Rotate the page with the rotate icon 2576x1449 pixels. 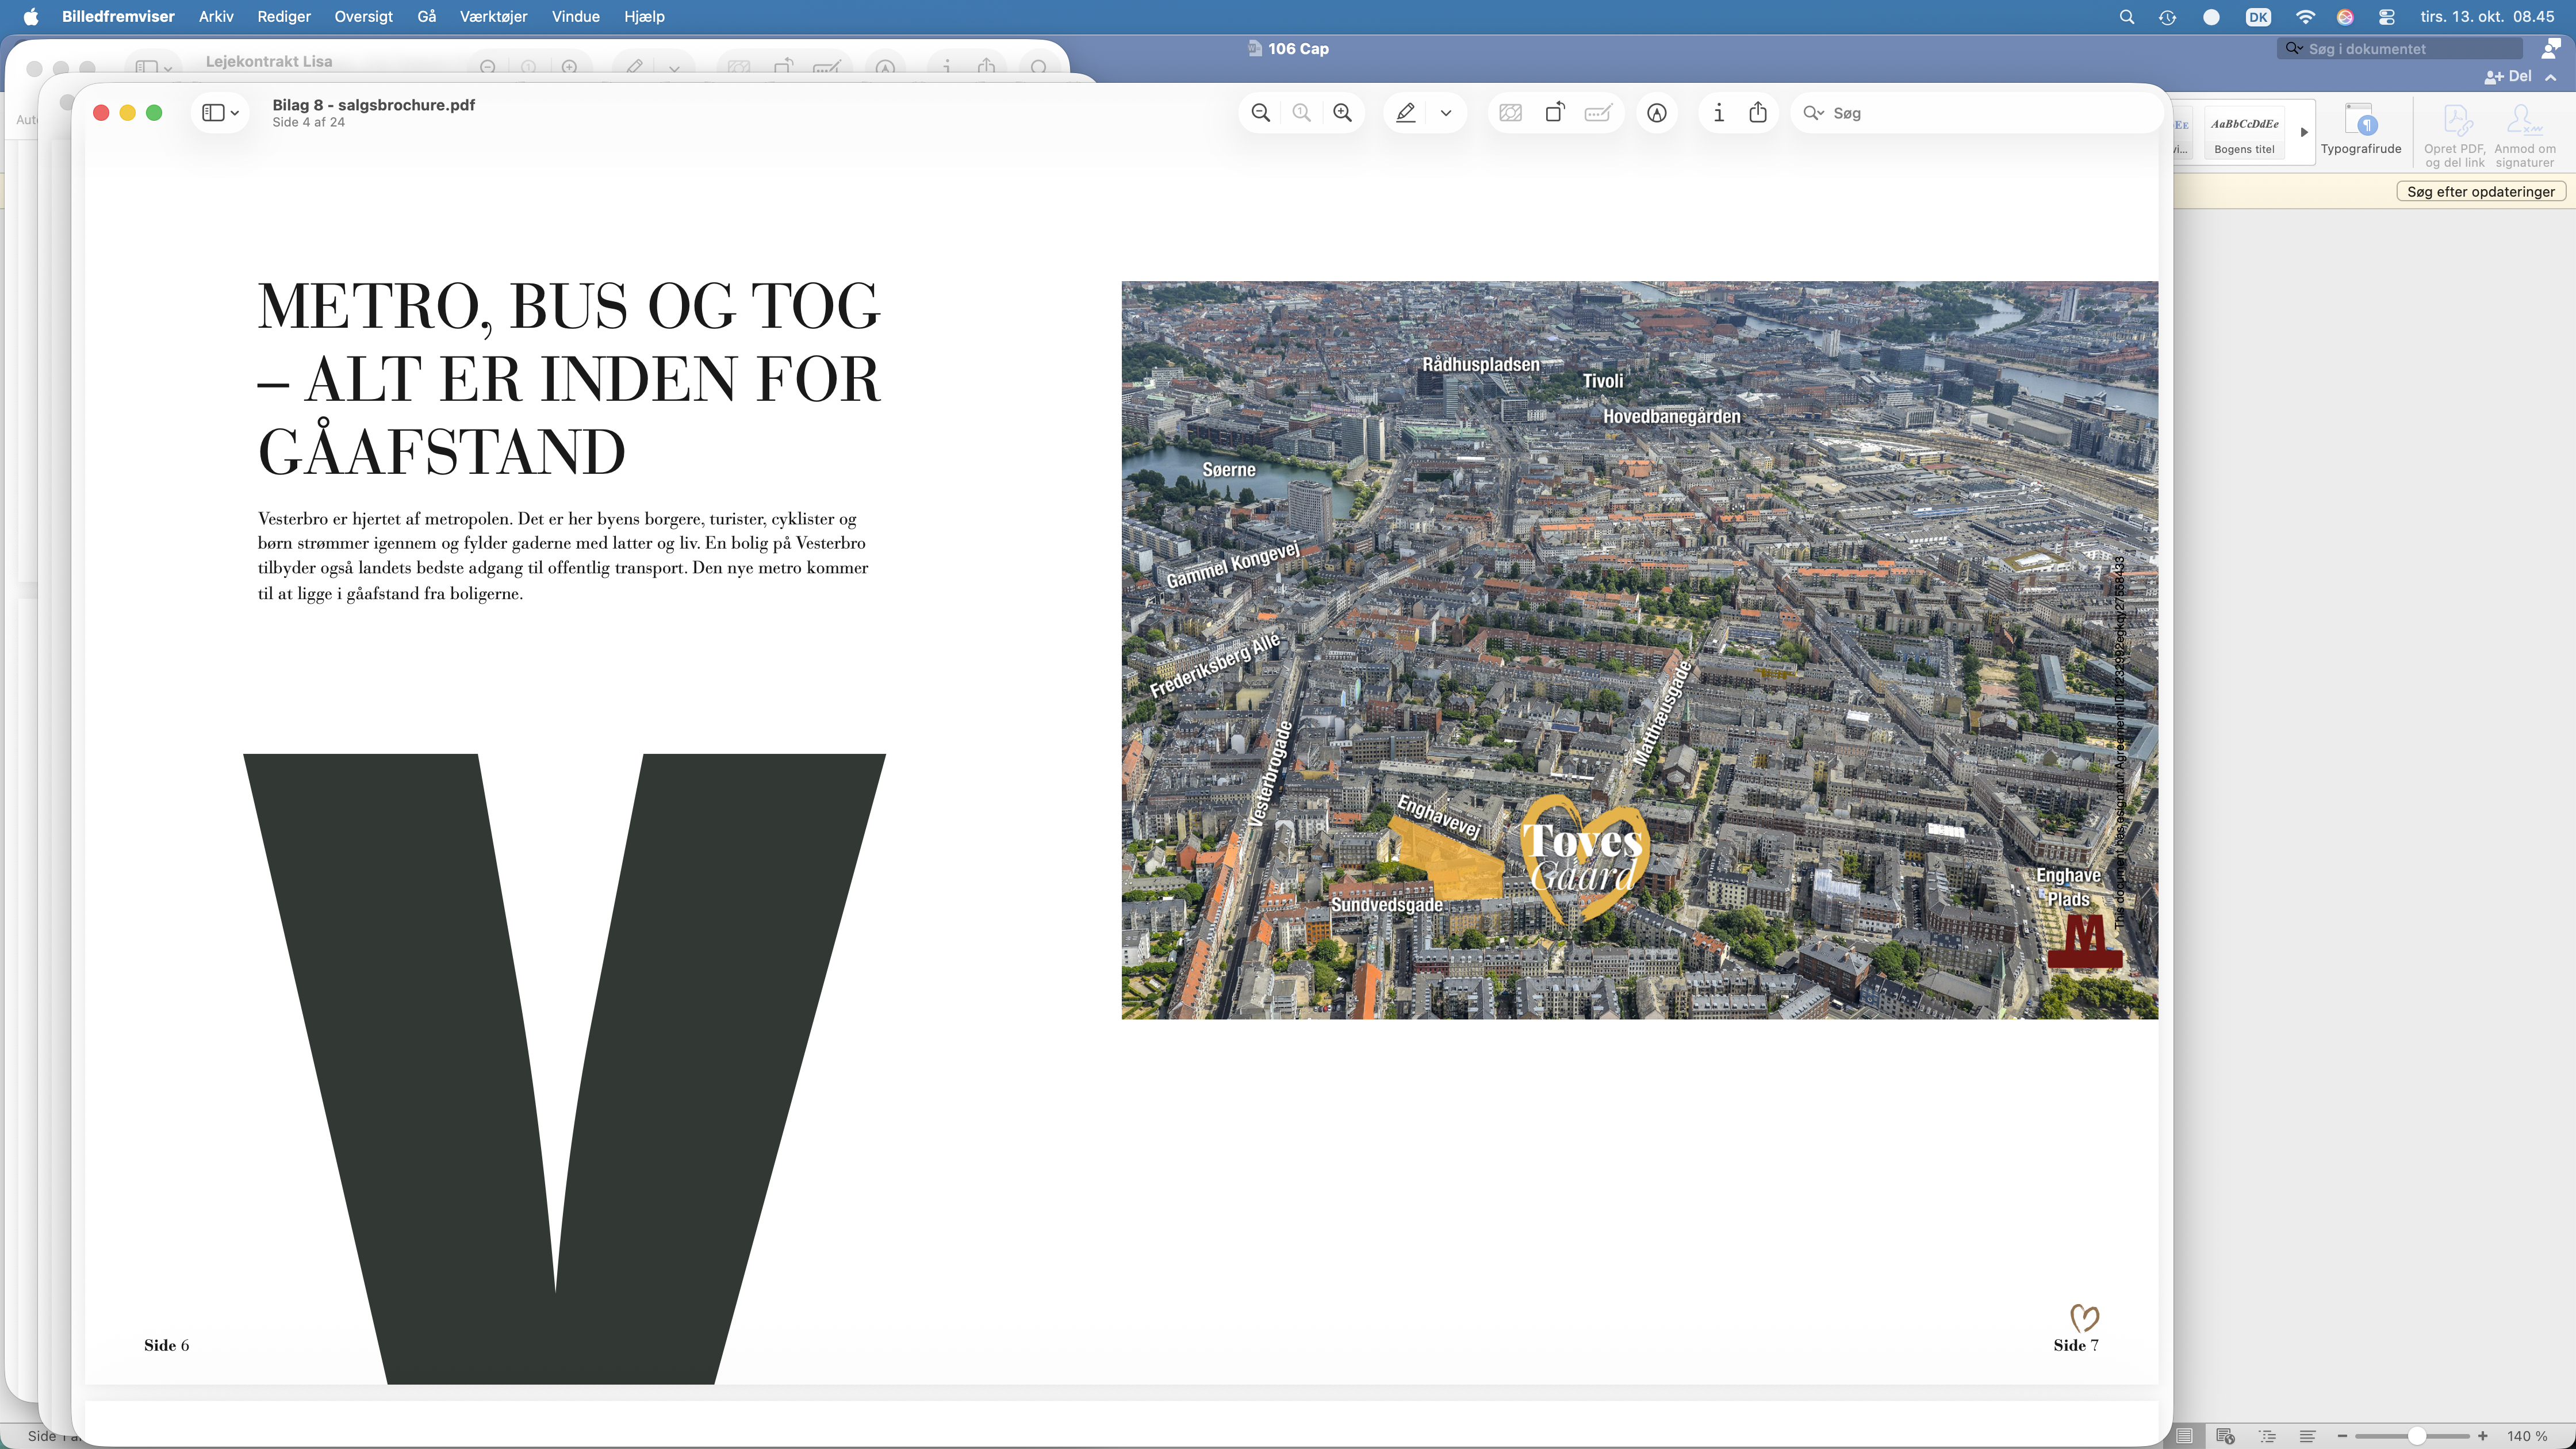point(1555,113)
